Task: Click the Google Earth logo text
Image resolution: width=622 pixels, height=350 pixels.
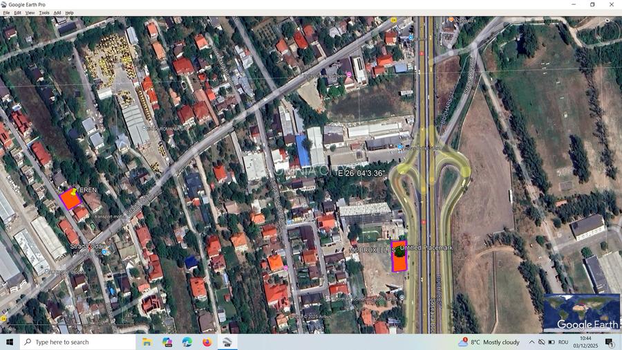Action: [584, 324]
